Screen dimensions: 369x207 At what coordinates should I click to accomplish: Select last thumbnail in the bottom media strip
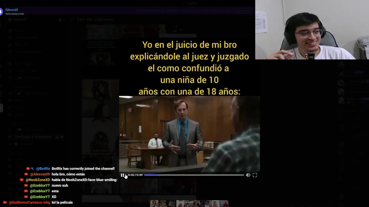[x=224, y=204]
